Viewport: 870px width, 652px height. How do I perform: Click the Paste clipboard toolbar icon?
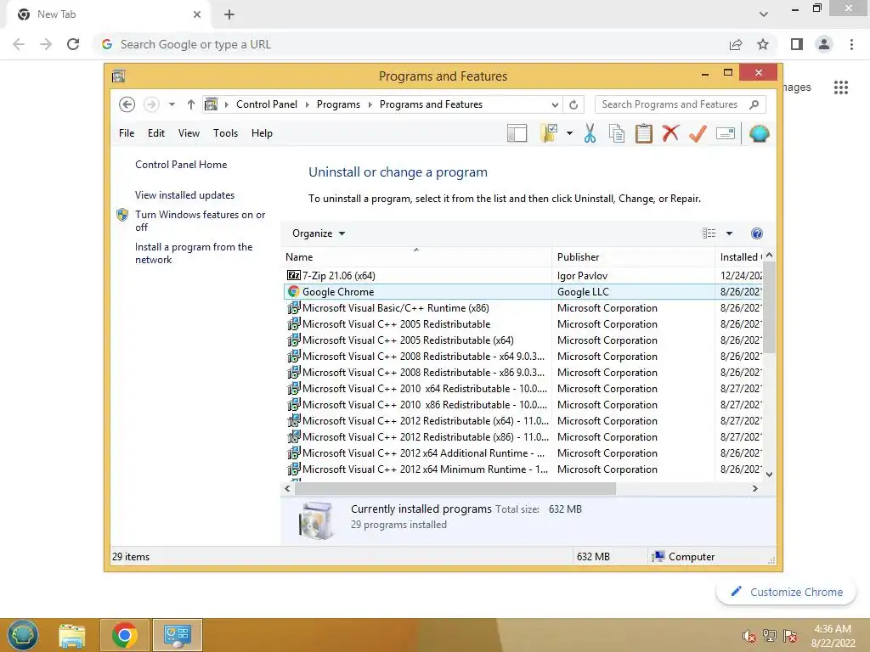point(644,133)
